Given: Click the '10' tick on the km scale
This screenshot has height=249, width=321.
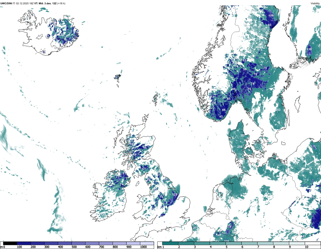Looking at the screenshot, I should coord(306,247).
